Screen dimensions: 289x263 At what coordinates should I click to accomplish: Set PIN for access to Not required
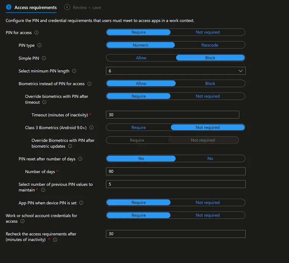tap(207, 32)
